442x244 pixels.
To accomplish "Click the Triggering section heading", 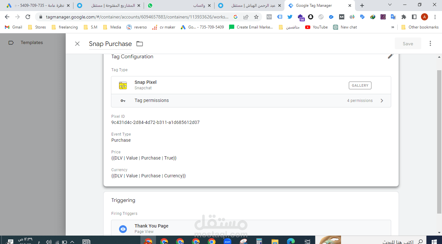I will 123,200.
